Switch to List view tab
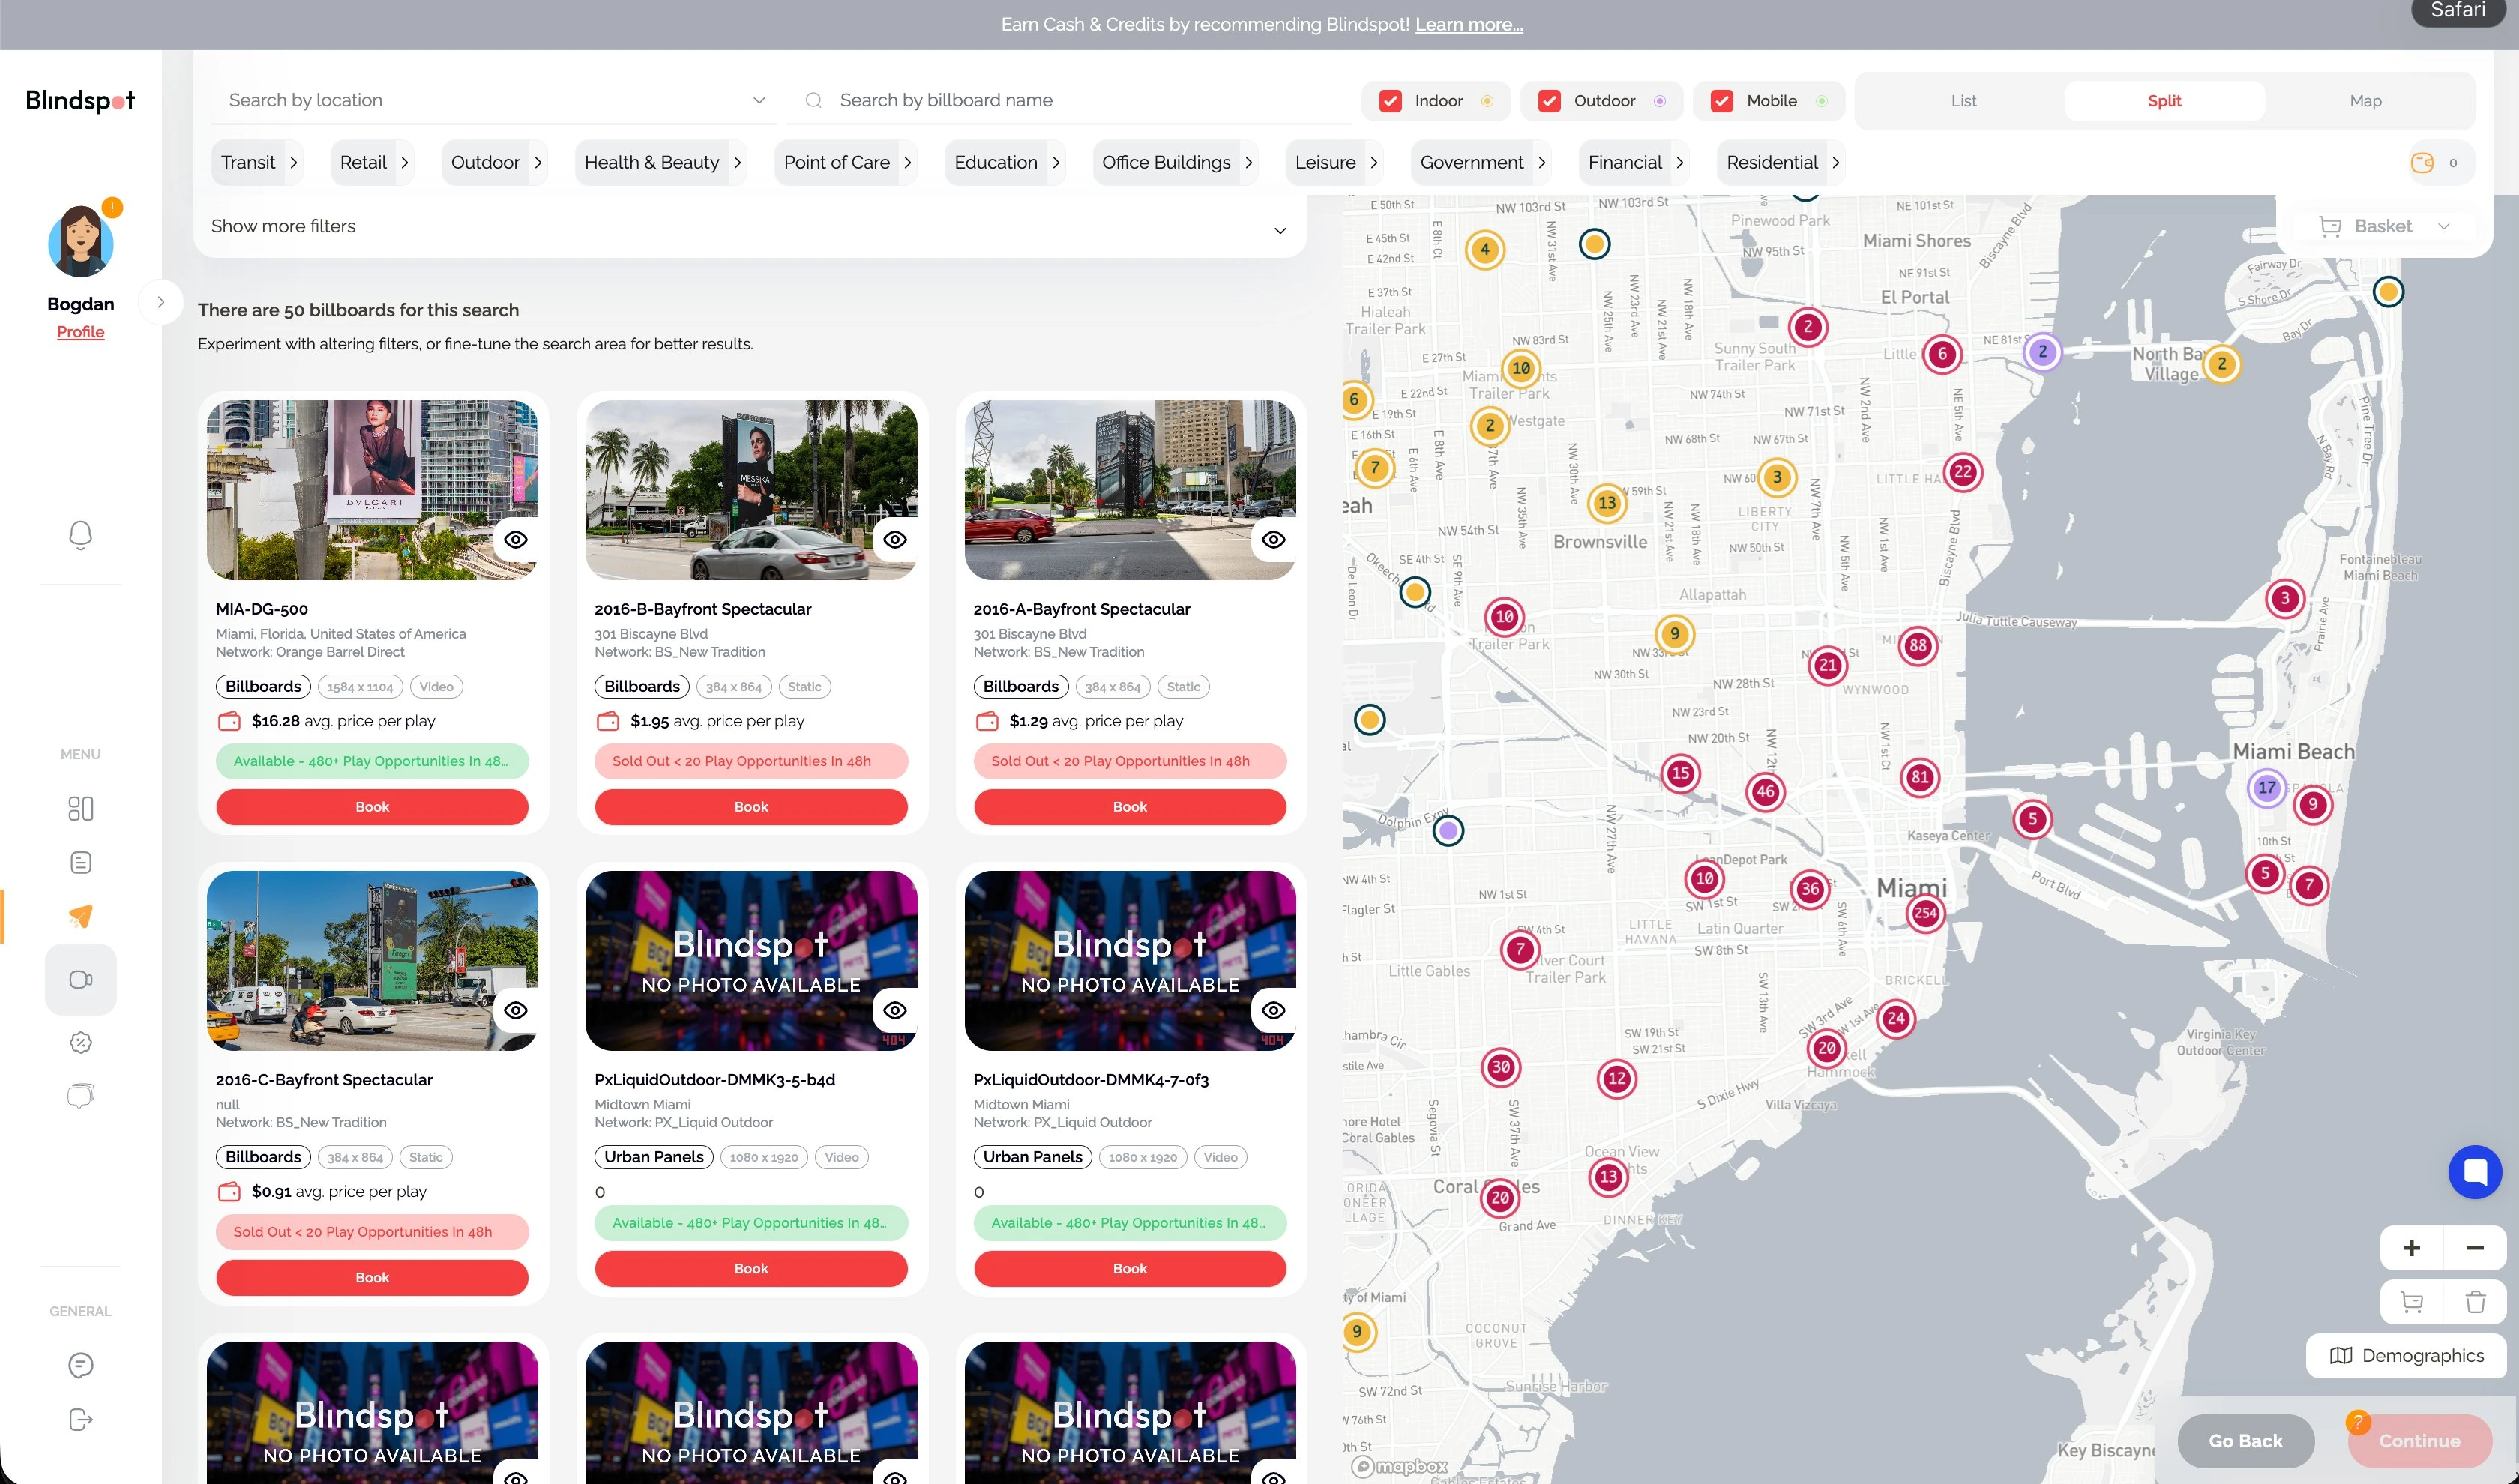The width and height of the screenshot is (2519, 1484). (1963, 101)
